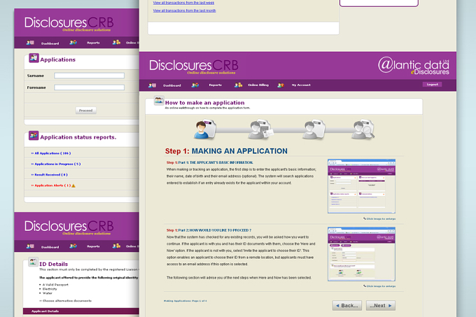Click the Back button

pyautogui.click(x=347, y=306)
